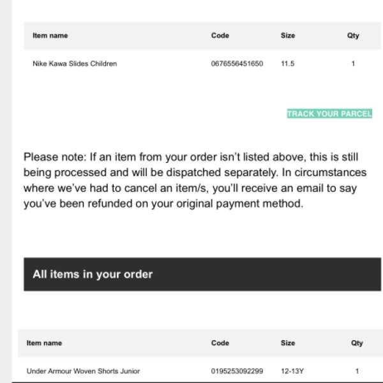Image resolution: width=383 pixels, height=383 pixels.
Task: Click the Code header in top table
Action: pyautogui.click(x=220, y=36)
